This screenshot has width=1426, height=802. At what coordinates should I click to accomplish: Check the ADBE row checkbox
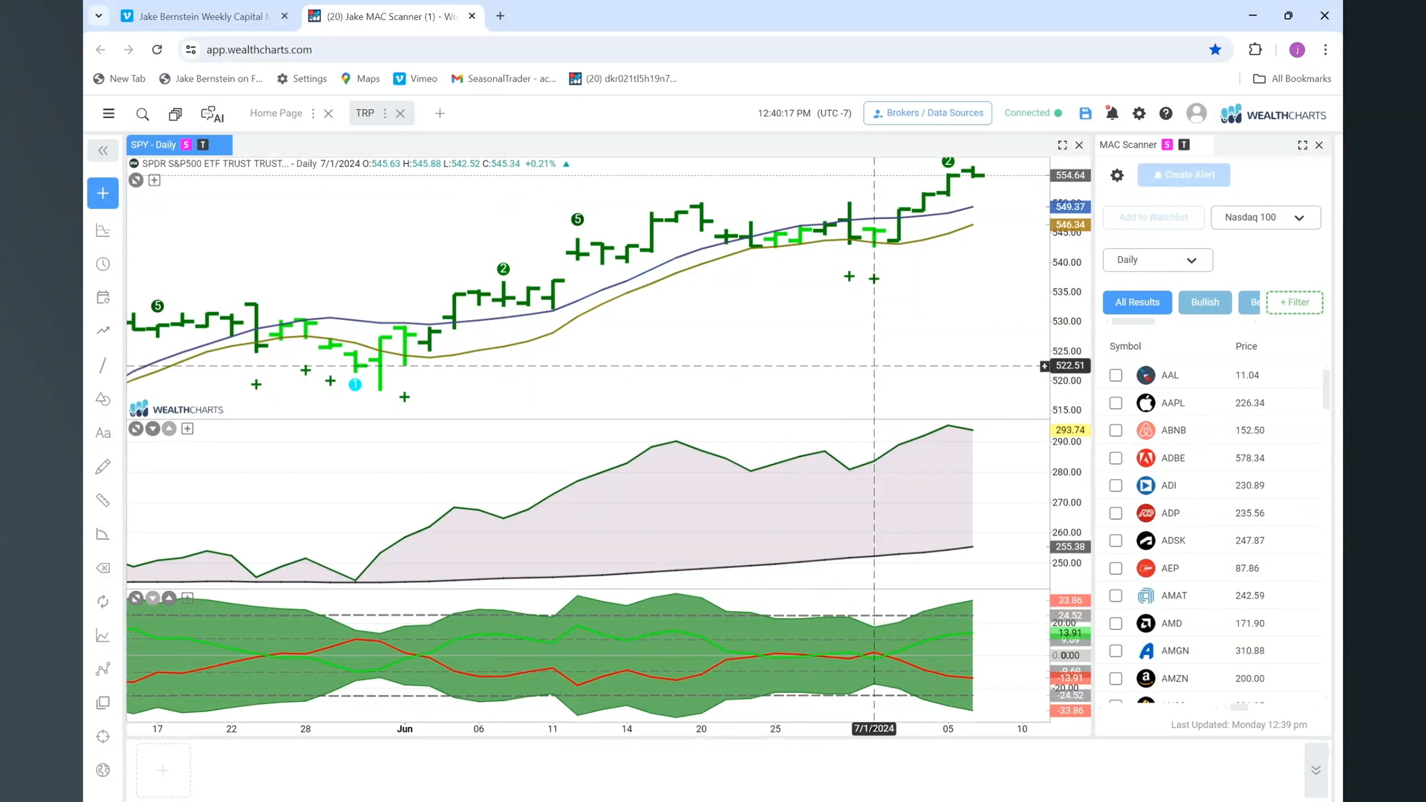1116,458
